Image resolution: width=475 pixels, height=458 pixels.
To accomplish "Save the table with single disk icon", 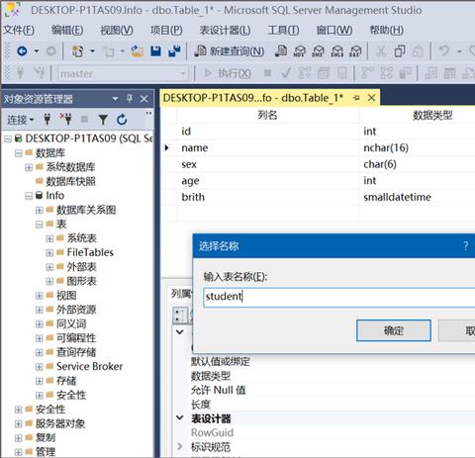I will [155, 51].
